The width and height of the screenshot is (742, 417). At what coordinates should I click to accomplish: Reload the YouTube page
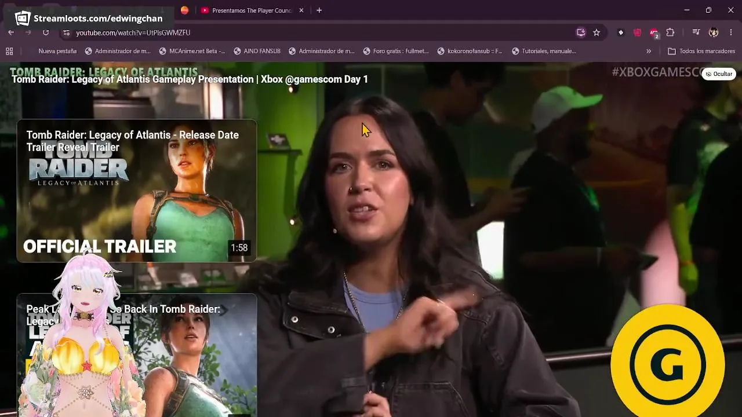pos(46,32)
